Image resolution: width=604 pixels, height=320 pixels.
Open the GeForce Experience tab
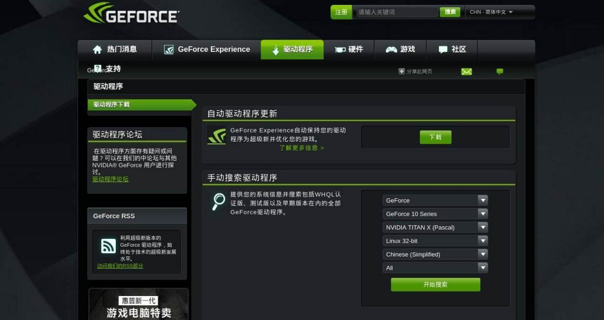tap(207, 49)
